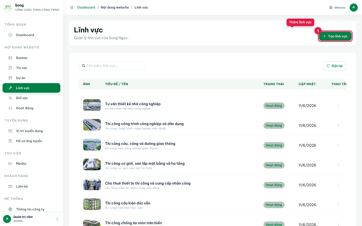
Task: Click the title 'Thi công cấu kiện đúc sẵn'
Action: tap(128, 203)
